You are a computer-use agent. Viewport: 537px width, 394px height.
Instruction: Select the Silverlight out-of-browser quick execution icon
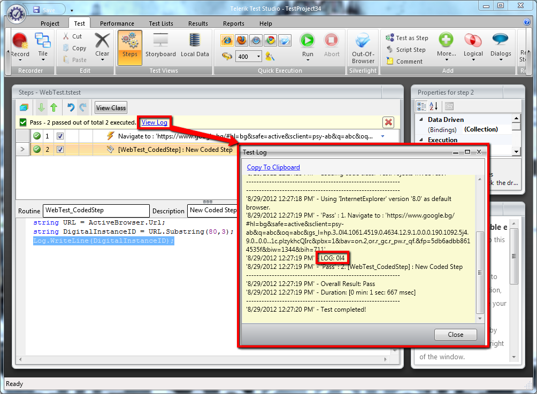[285, 41]
